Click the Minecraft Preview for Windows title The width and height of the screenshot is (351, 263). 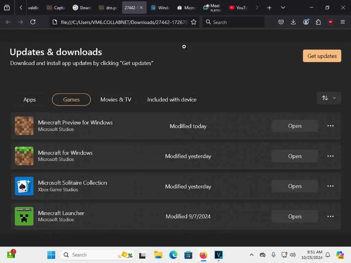coord(75,123)
